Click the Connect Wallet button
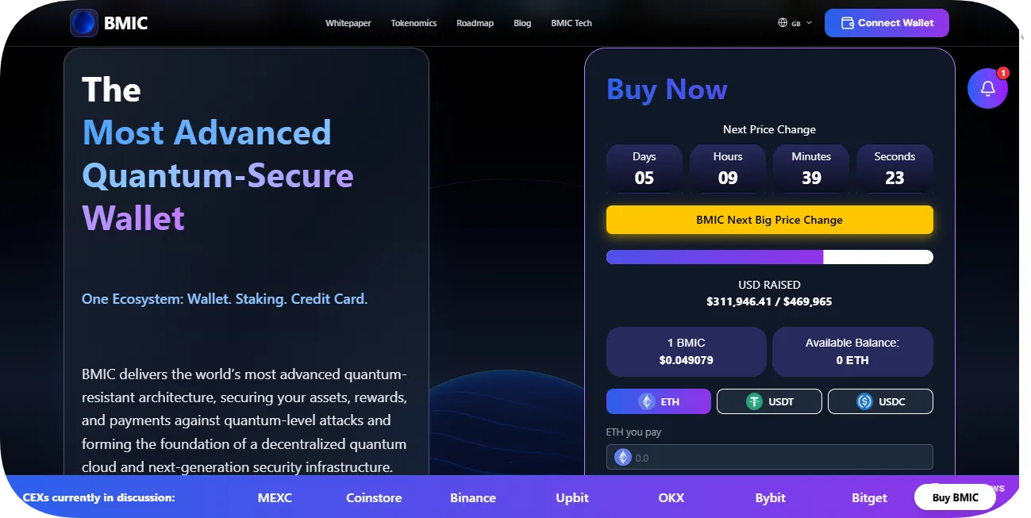Image resolution: width=1031 pixels, height=518 pixels. [x=887, y=23]
